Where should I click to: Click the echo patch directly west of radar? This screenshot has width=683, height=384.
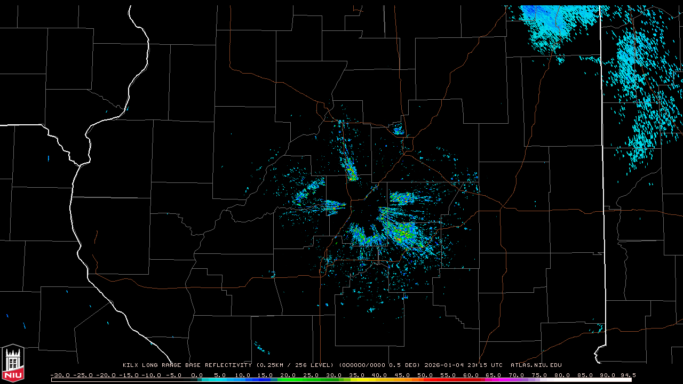point(332,205)
